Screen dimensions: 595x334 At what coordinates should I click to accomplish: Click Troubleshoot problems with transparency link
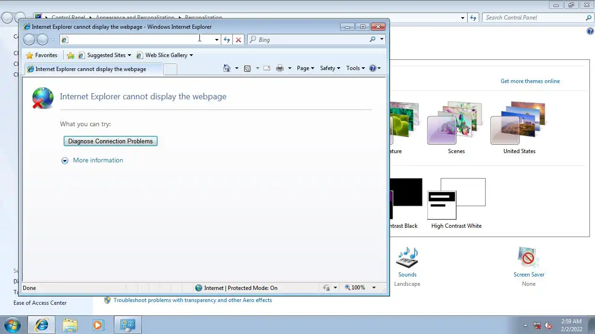pyautogui.click(x=192, y=300)
